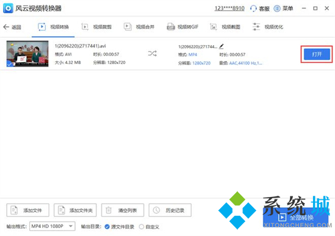335x236 pixels.
Task: Close the window
Action: [326, 9]
